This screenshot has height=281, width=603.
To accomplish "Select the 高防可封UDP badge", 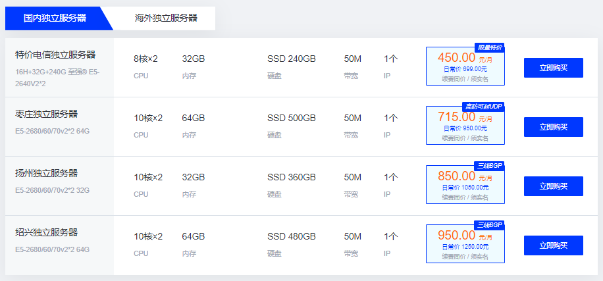I will tap(483, 107).
